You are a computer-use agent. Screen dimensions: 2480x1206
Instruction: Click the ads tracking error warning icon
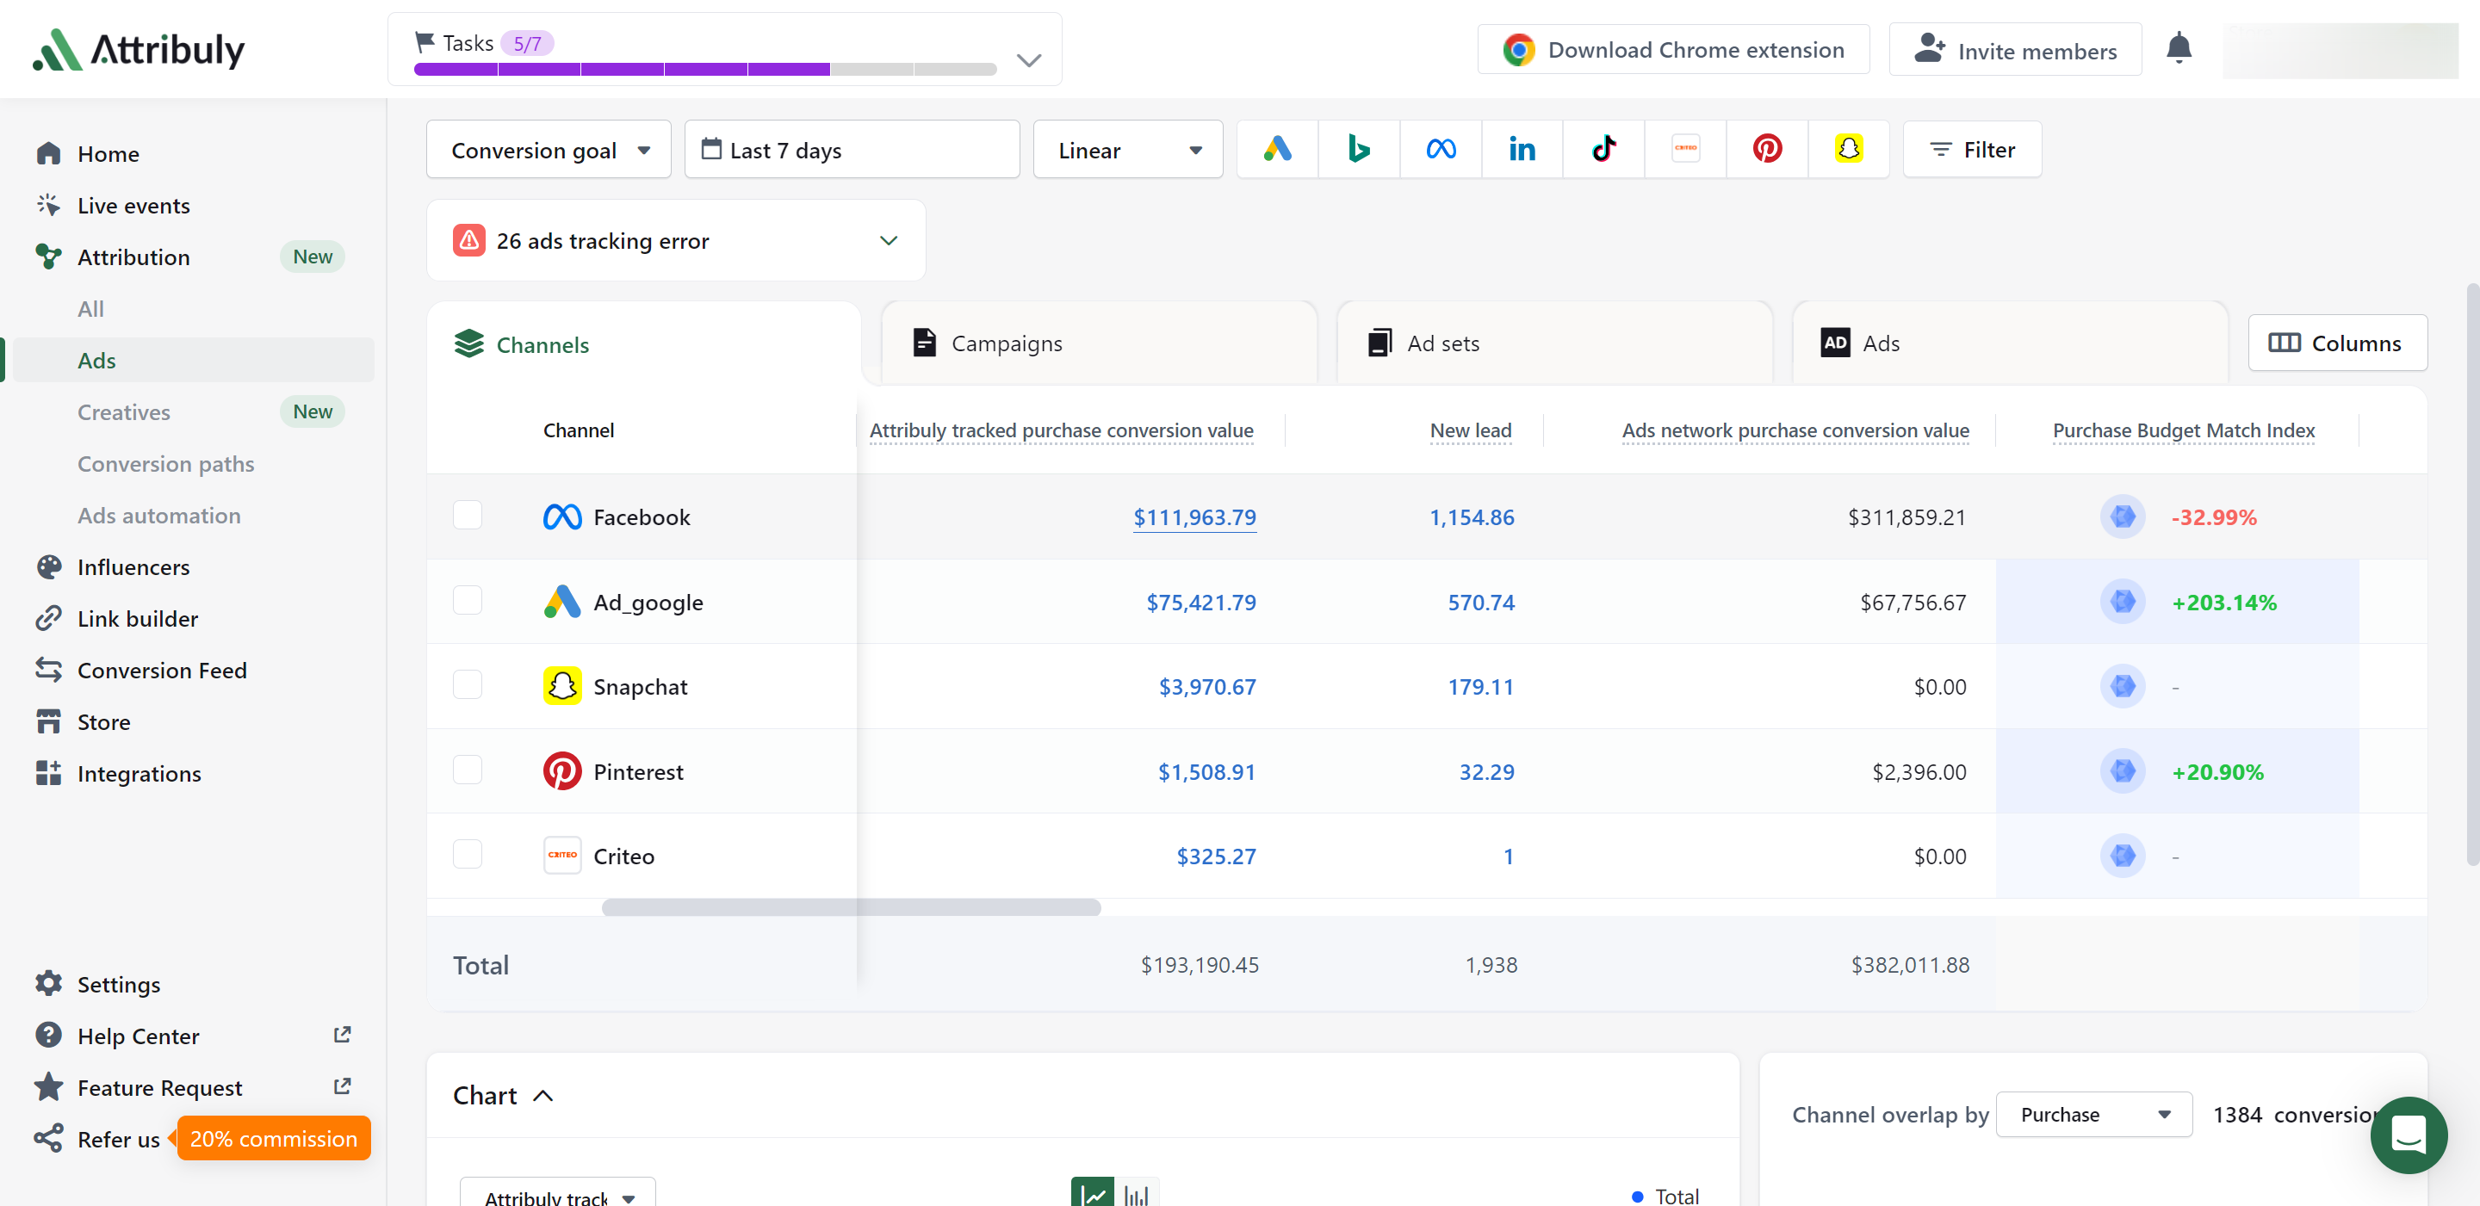468,241
